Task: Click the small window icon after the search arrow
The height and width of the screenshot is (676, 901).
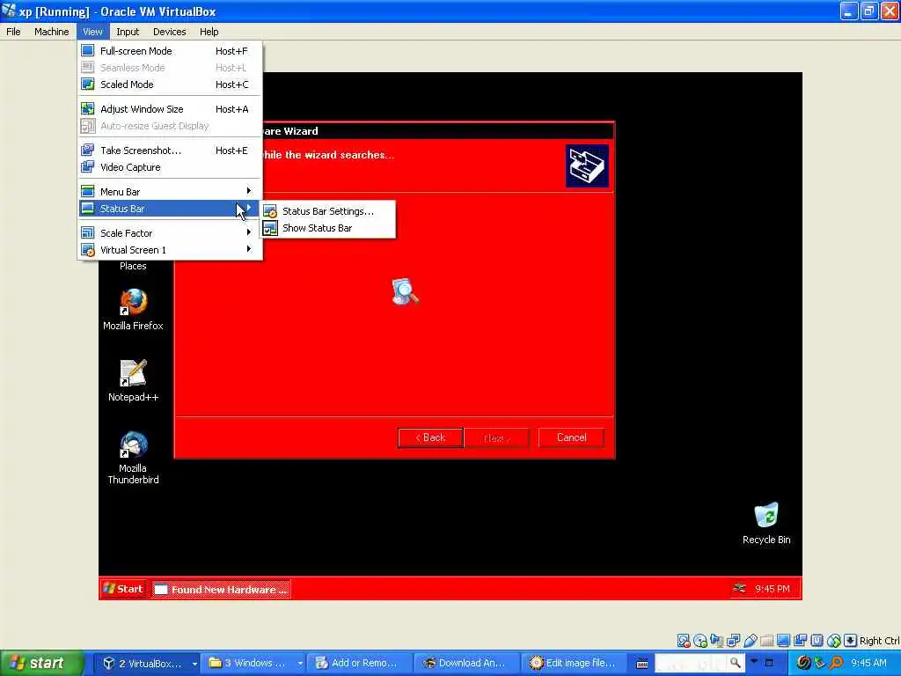Action: pyautogui.click(x=769, y=663)
